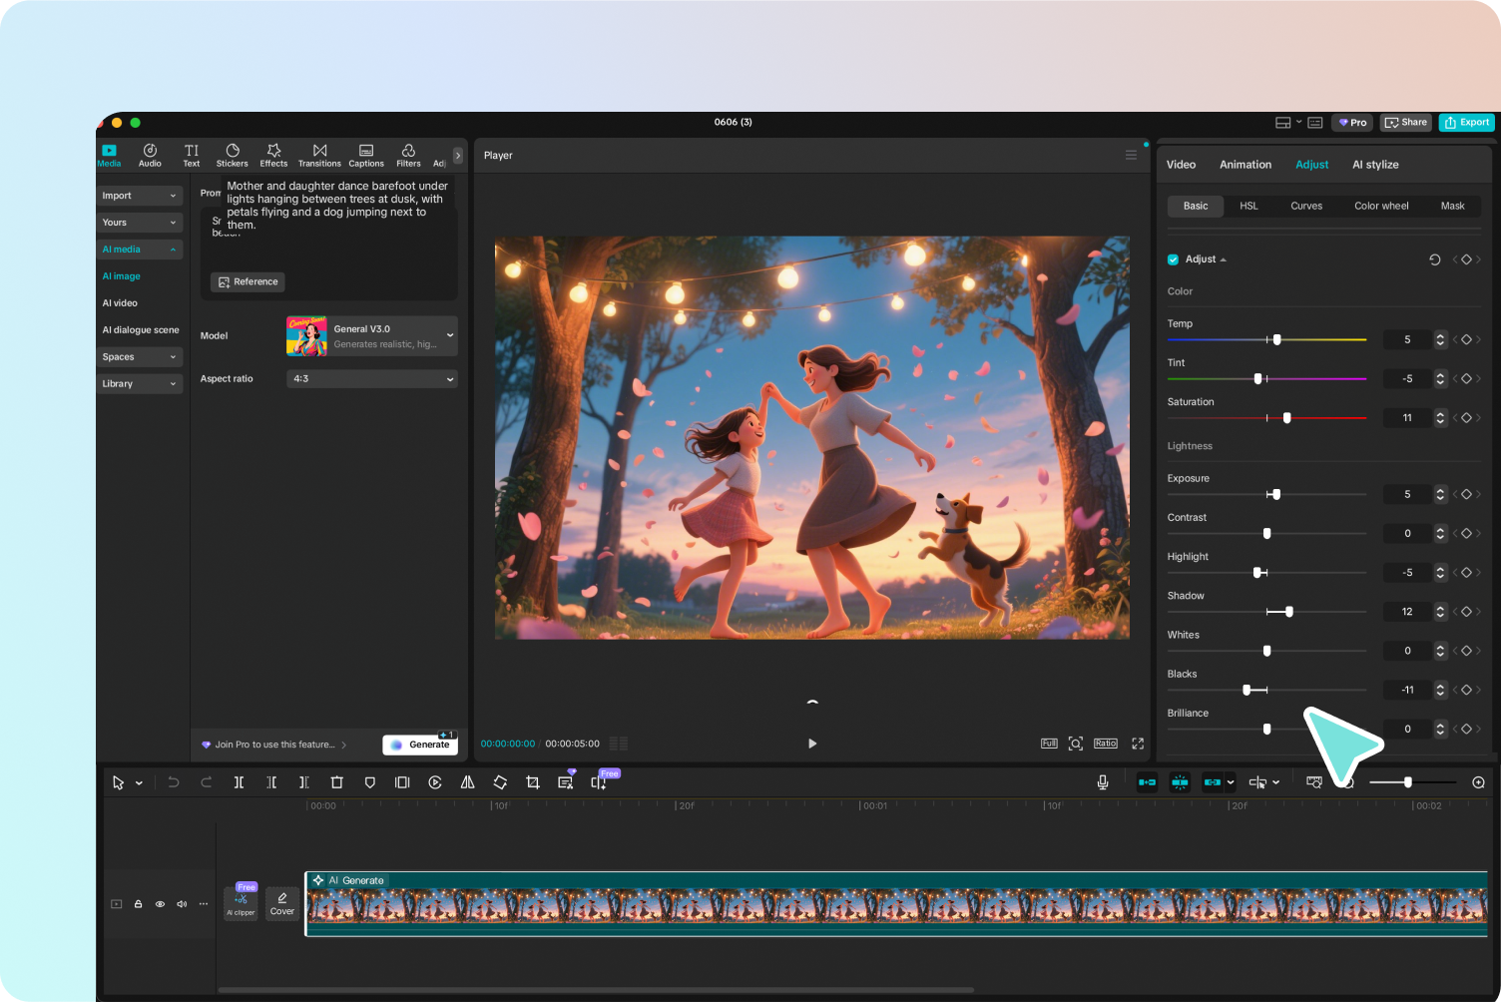Zoom in the timeline with plus icon
1501x1002 pixels.
(x=1478, y=782)
